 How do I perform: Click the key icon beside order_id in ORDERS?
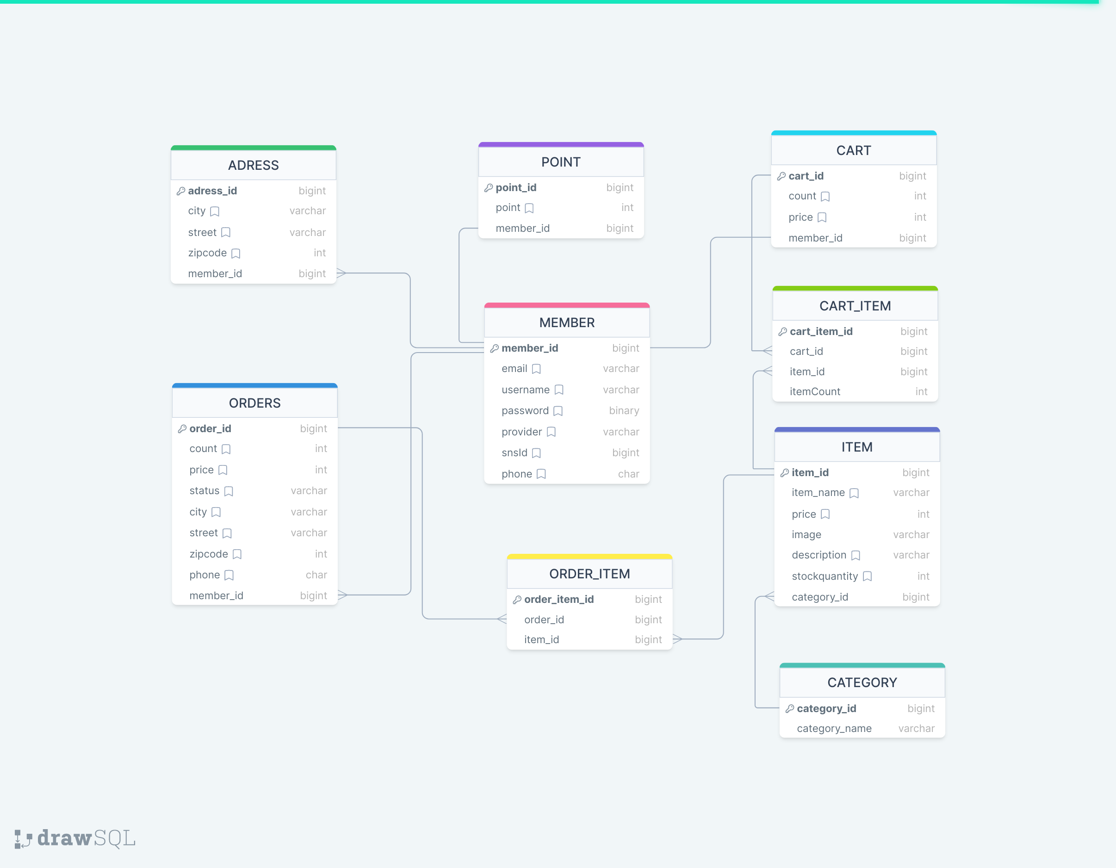click(182, 429)
